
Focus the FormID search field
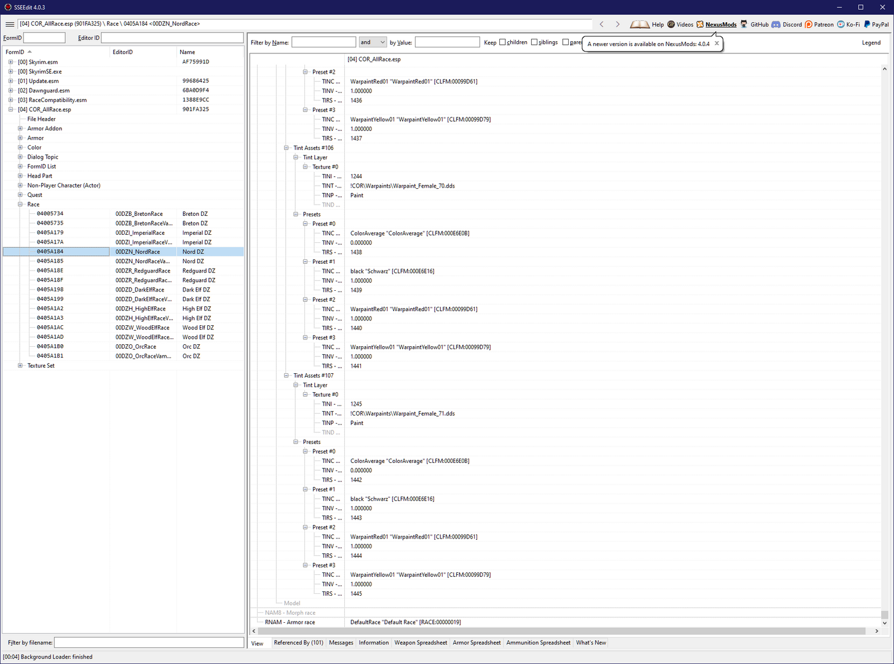(44, 38)
